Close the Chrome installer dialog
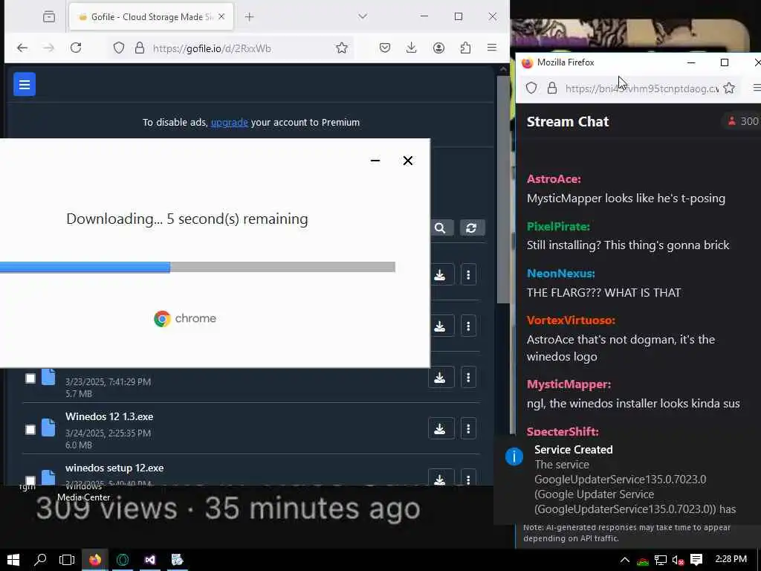Viewport: 761px width, 571px height. click(408, 161)
